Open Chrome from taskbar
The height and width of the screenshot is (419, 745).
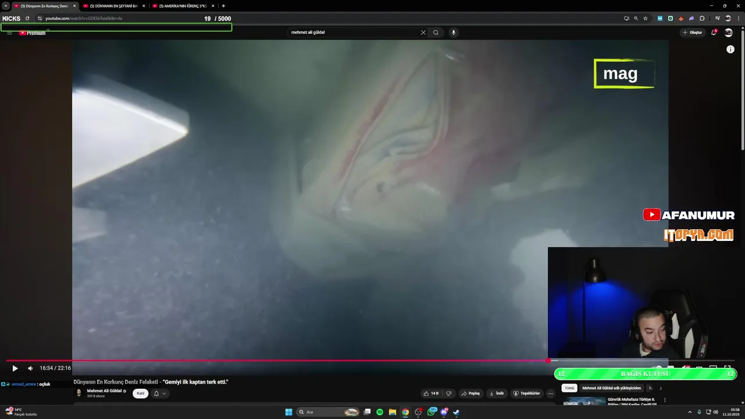pos(405,412)
